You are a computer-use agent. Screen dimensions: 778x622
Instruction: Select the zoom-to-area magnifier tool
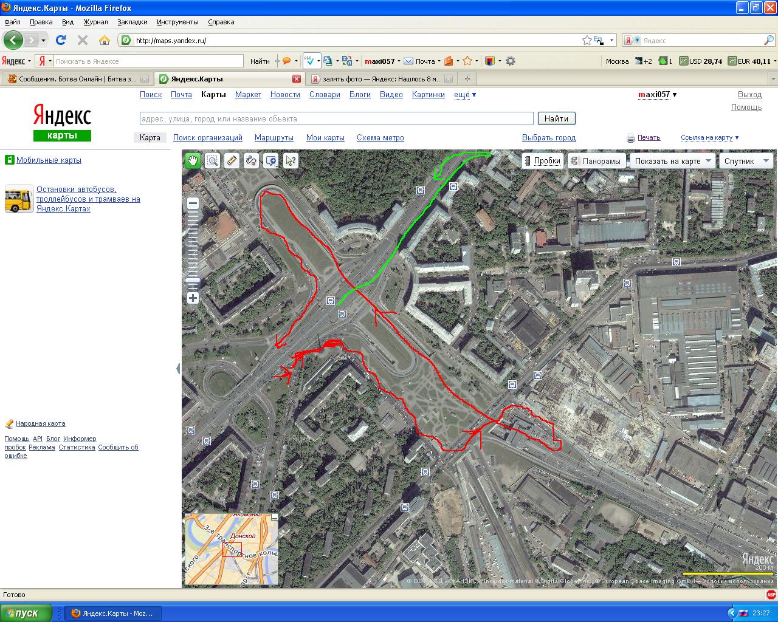212,160
